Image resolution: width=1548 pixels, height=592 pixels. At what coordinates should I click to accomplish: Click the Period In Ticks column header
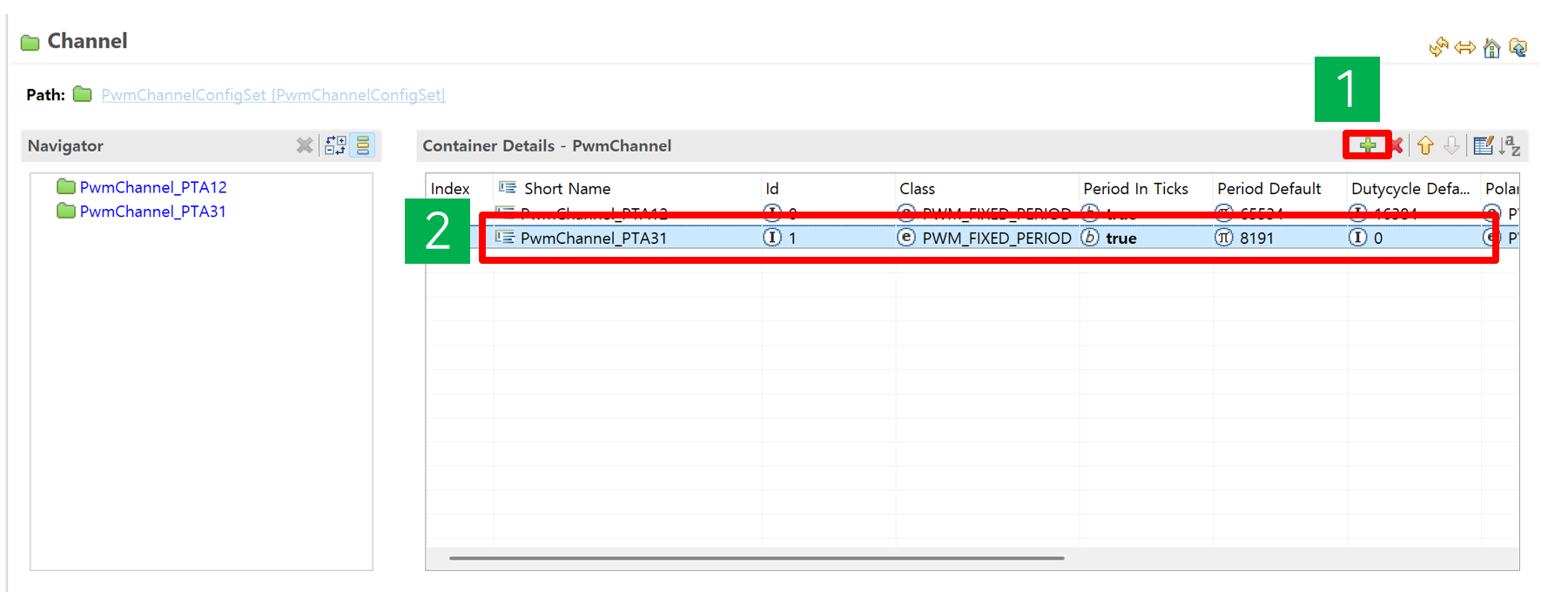[x=1135, y=189]
